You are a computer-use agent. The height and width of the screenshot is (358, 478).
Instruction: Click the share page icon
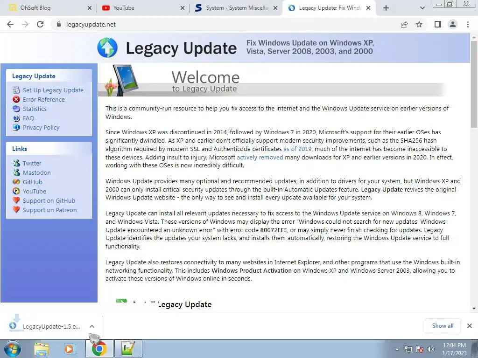404,24
